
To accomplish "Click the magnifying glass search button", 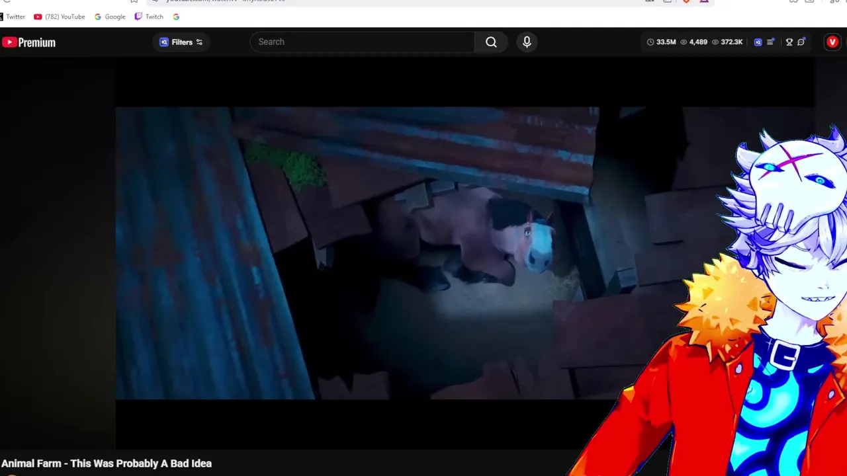I will coord(491,42).
